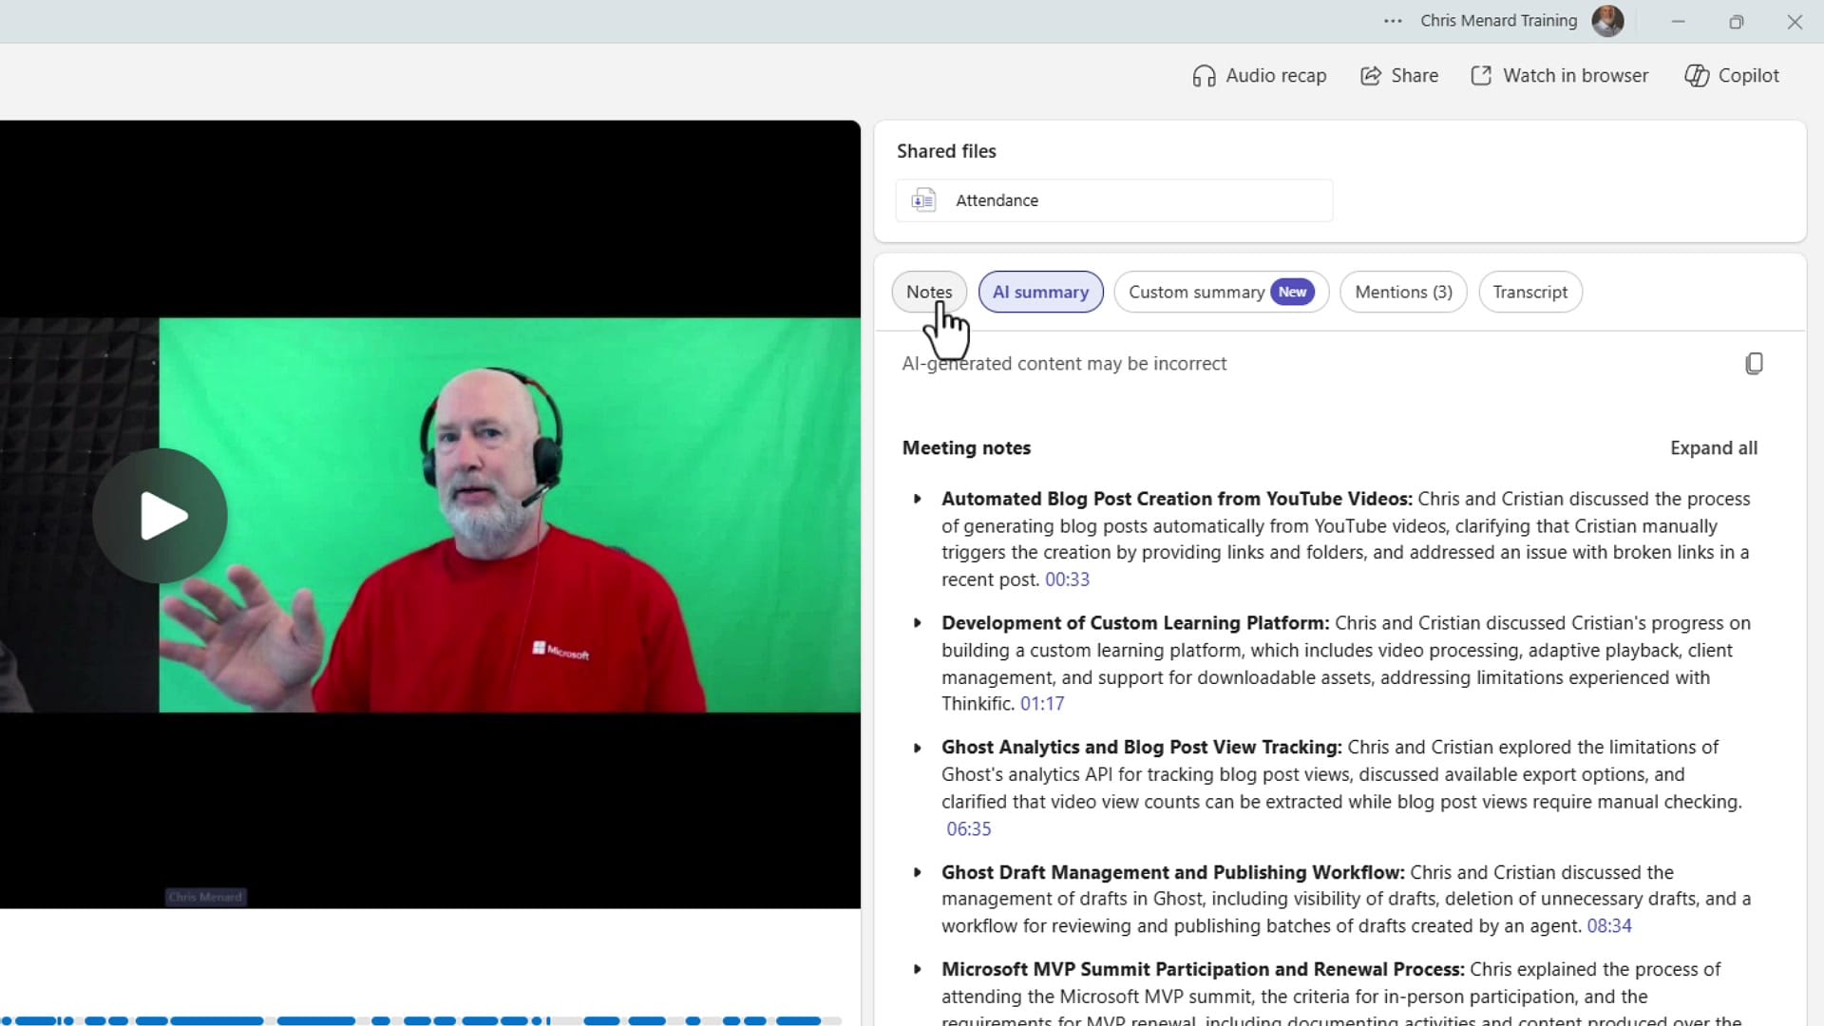
Task: Select the AI summary tab
Action: click(x=1040, y=292)
